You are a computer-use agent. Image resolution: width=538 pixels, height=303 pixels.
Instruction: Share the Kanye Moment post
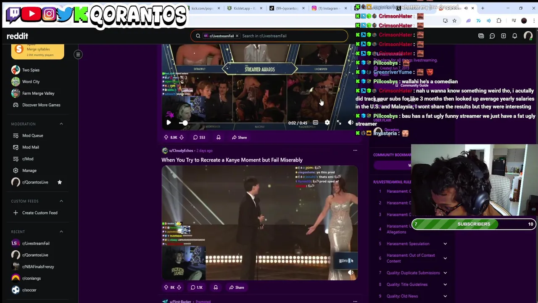(x=237, y=287)
